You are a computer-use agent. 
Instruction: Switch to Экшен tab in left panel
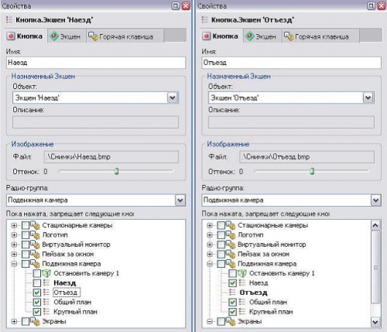(65, 36)
